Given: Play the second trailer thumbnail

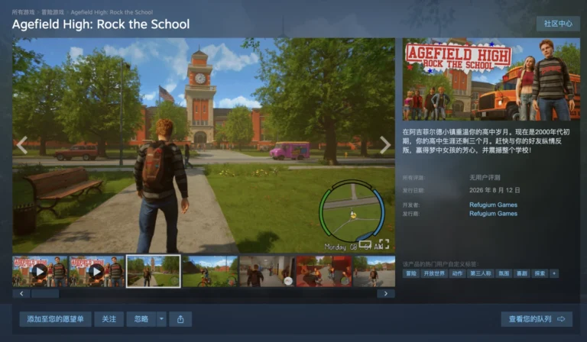Looking at the screenshot, I should [96, 271].
